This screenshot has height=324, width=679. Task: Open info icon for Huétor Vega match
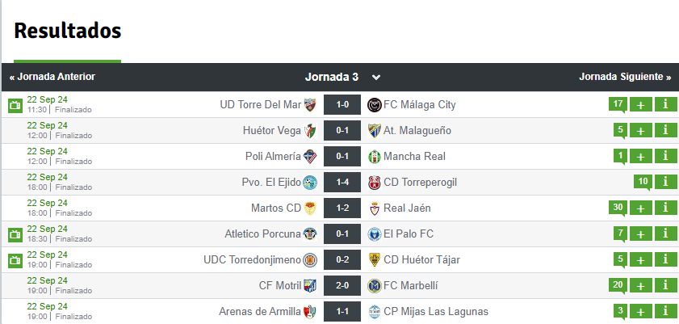coord(666,130)
